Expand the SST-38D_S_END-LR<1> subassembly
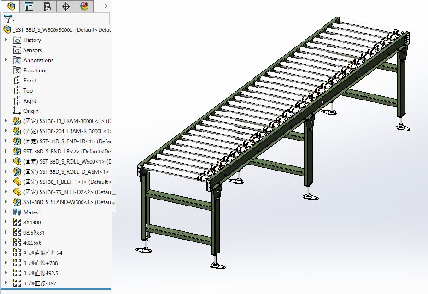The height and width of the screenshot is (294, 428). point(6,141)
